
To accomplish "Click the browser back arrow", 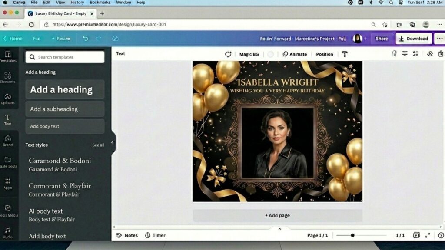I will [5, 24].
